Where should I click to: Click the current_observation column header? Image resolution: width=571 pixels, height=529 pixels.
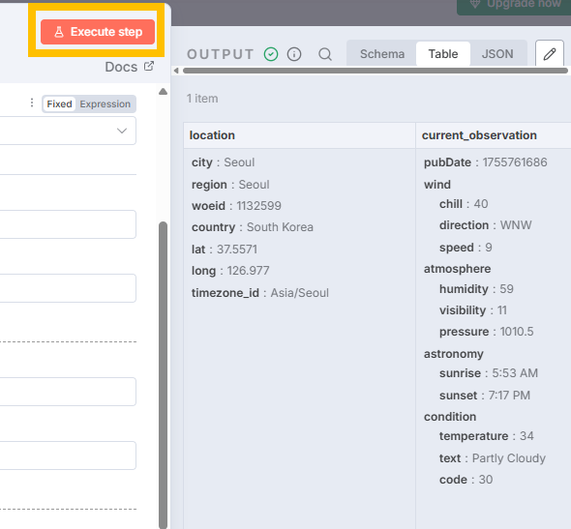pos(493,135)
